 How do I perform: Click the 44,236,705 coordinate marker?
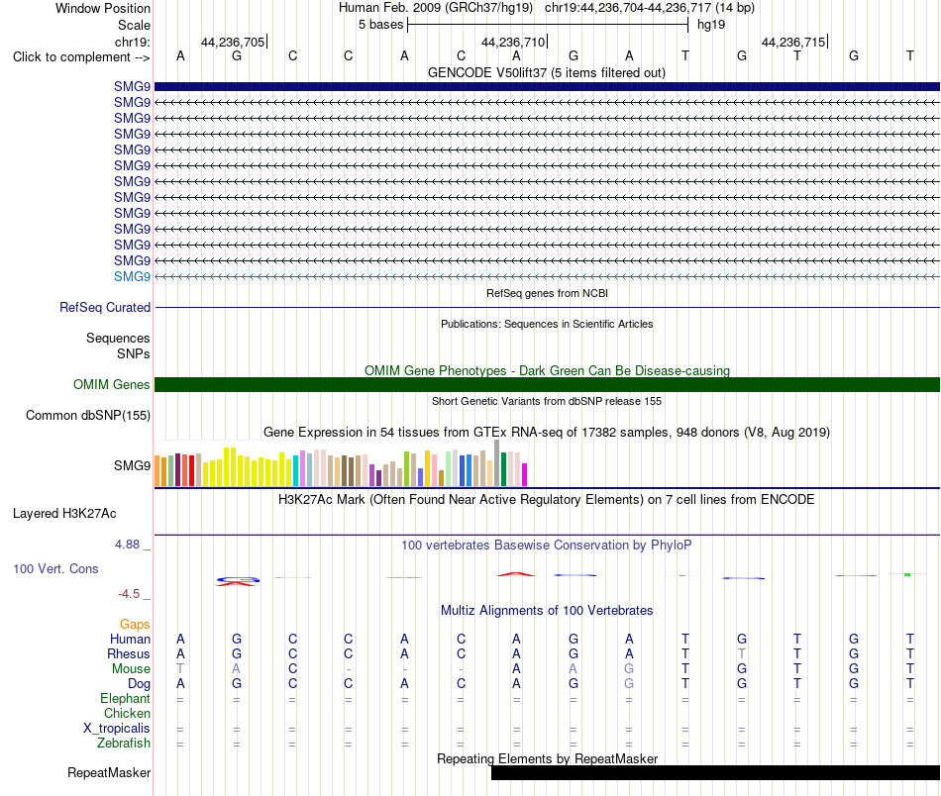233,42
